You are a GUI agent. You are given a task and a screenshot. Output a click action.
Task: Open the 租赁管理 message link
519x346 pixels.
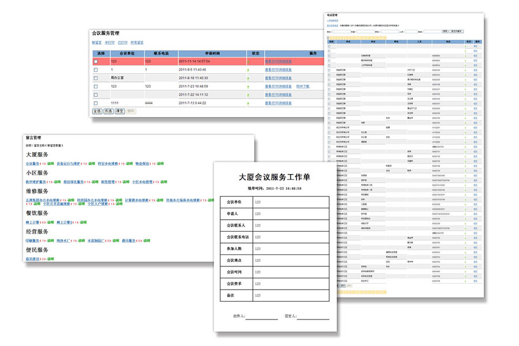pyautogui.click(x=108, y=182)
